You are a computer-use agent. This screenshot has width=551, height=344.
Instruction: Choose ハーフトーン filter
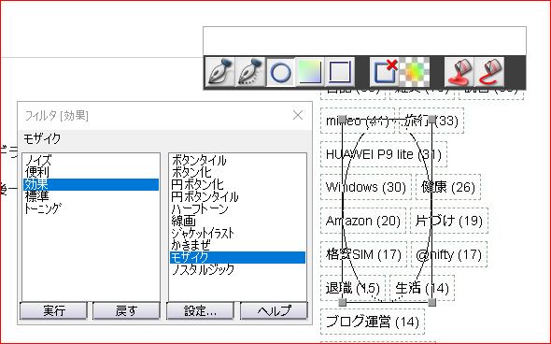click(x=237, y=209)
